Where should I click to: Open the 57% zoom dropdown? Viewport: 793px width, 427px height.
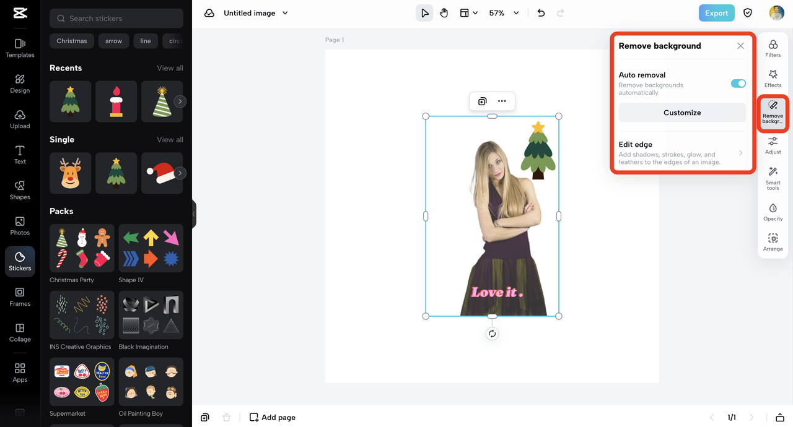(504, 13)
